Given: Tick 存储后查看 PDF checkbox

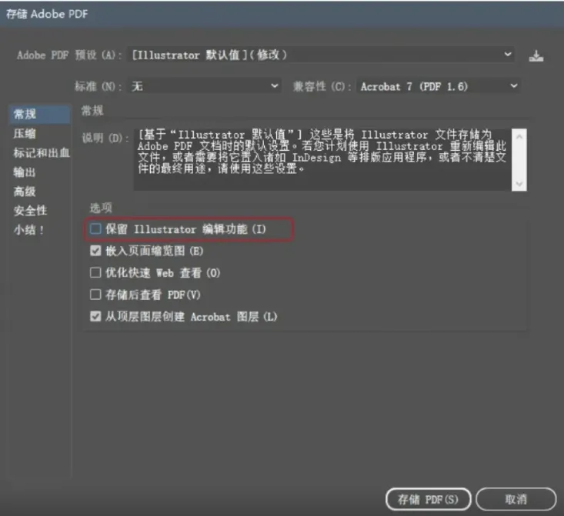Looking at the screenshot, I should pos(95,295).
